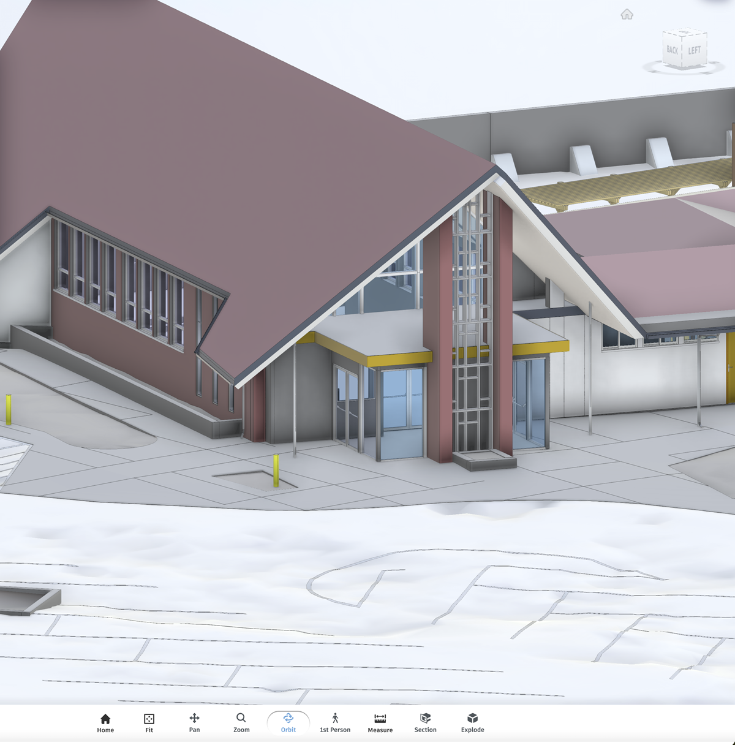Open the Measure ruler tool
The image size is (735, 745).
coord(380,722)
